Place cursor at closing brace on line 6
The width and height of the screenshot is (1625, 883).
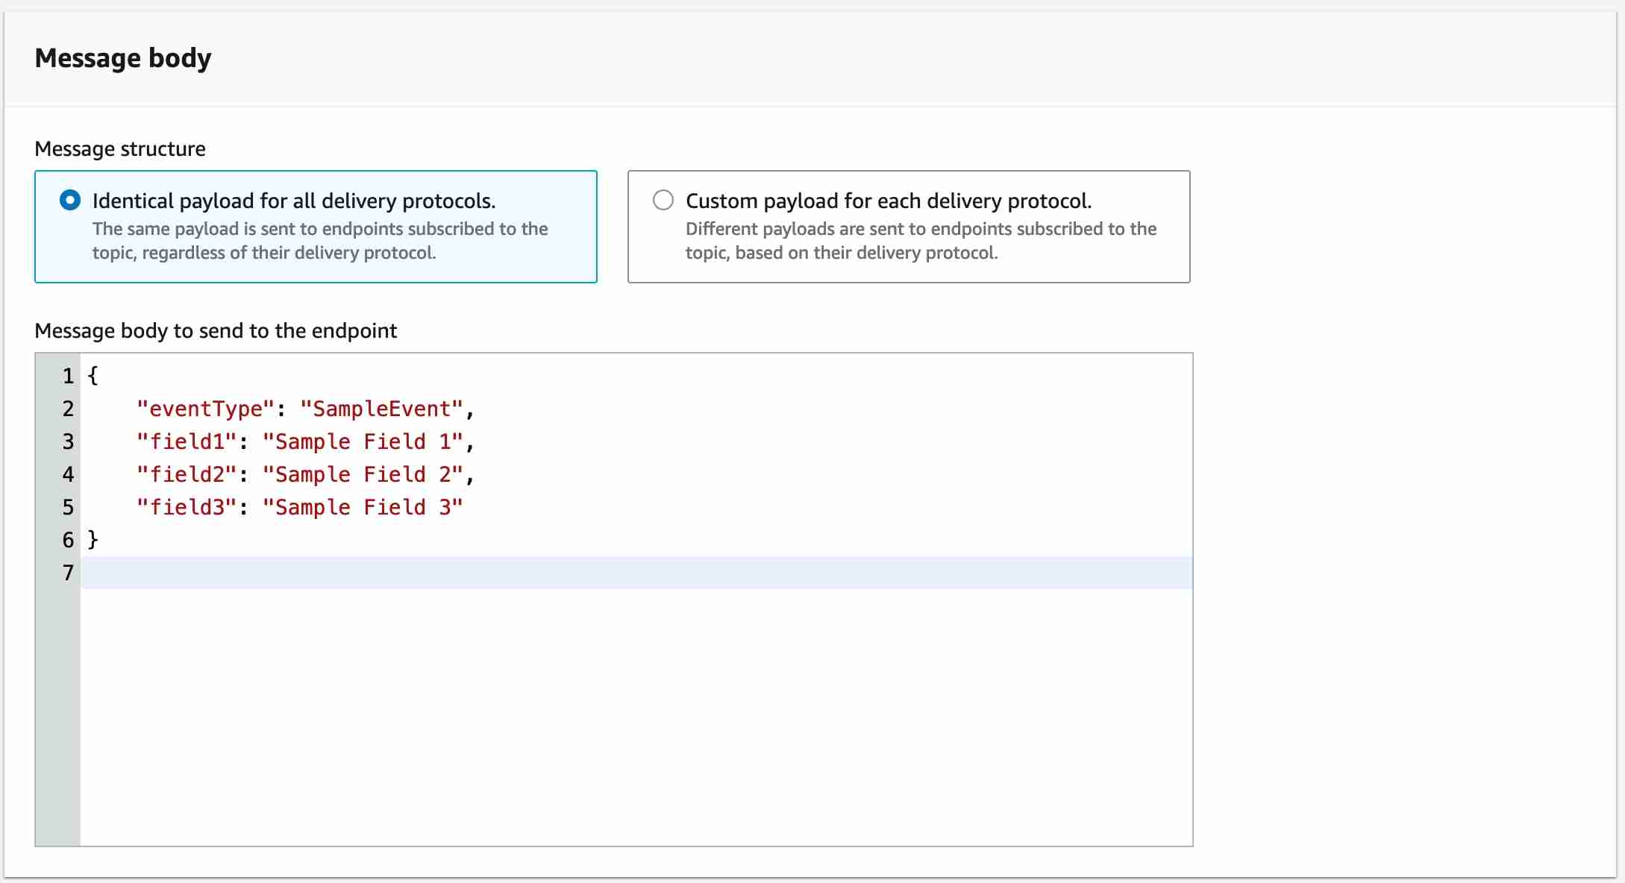[93, 540]
